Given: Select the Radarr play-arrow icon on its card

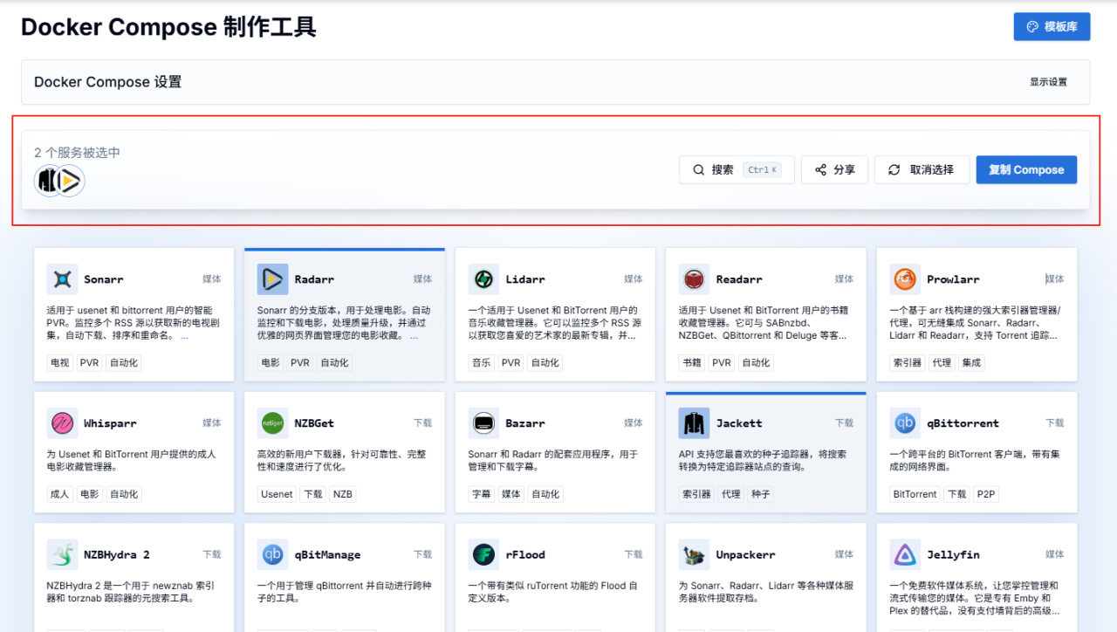Looking at the screenshot, I should coord(272,279).
